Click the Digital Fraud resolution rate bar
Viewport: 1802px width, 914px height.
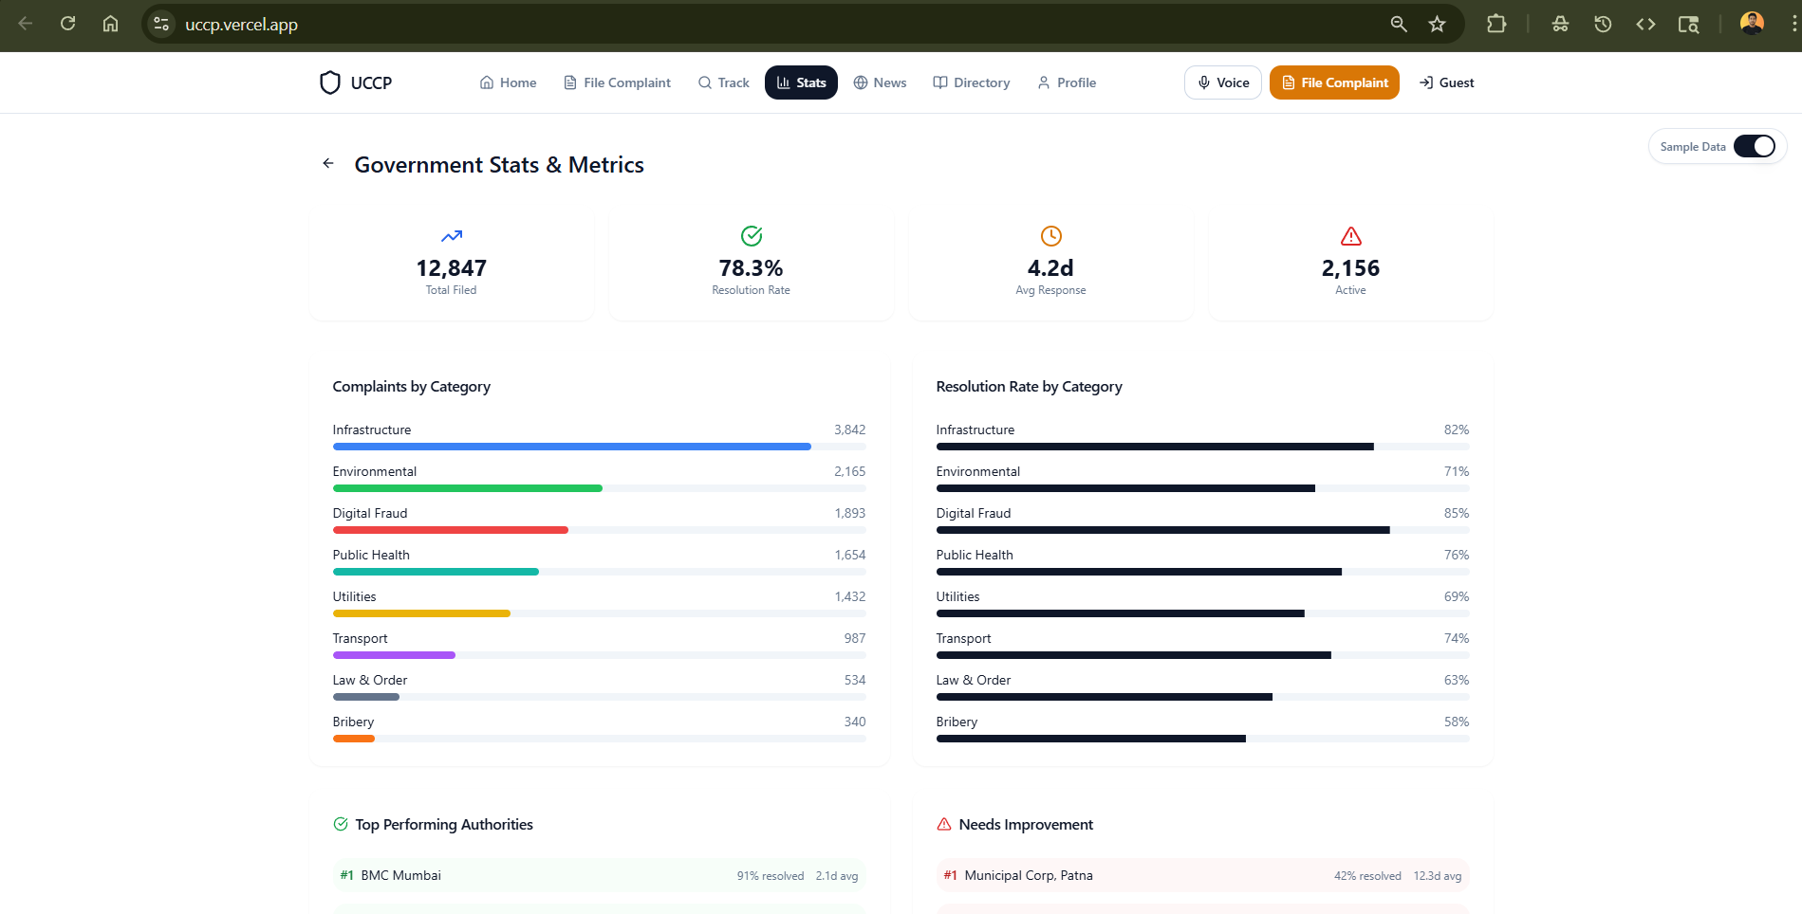point(1163,530)
